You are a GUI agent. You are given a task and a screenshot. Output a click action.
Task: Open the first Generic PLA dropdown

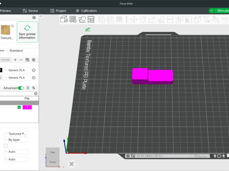[17, 70]
